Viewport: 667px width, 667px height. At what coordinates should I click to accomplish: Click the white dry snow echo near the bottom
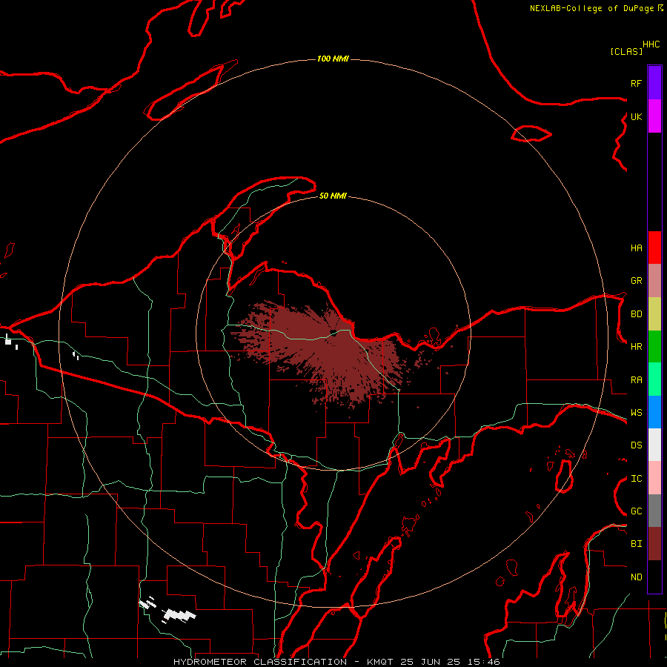click(180, 615)
